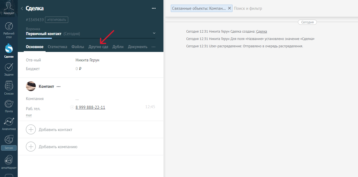Open the Списки section
The width and height of the screenshot is (358, 177).
point(9,88)
